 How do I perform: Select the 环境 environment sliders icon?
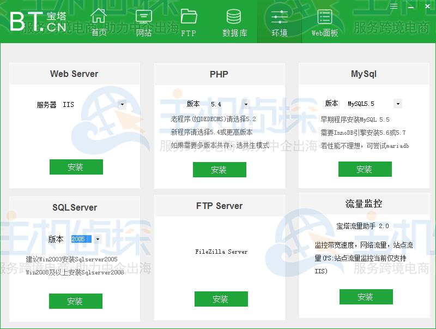pos(280,17)
